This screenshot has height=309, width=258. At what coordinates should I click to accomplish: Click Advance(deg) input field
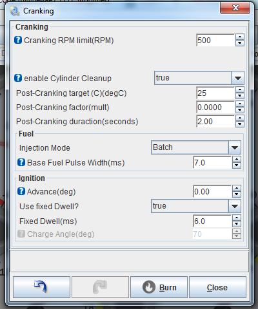coord(212,191)
